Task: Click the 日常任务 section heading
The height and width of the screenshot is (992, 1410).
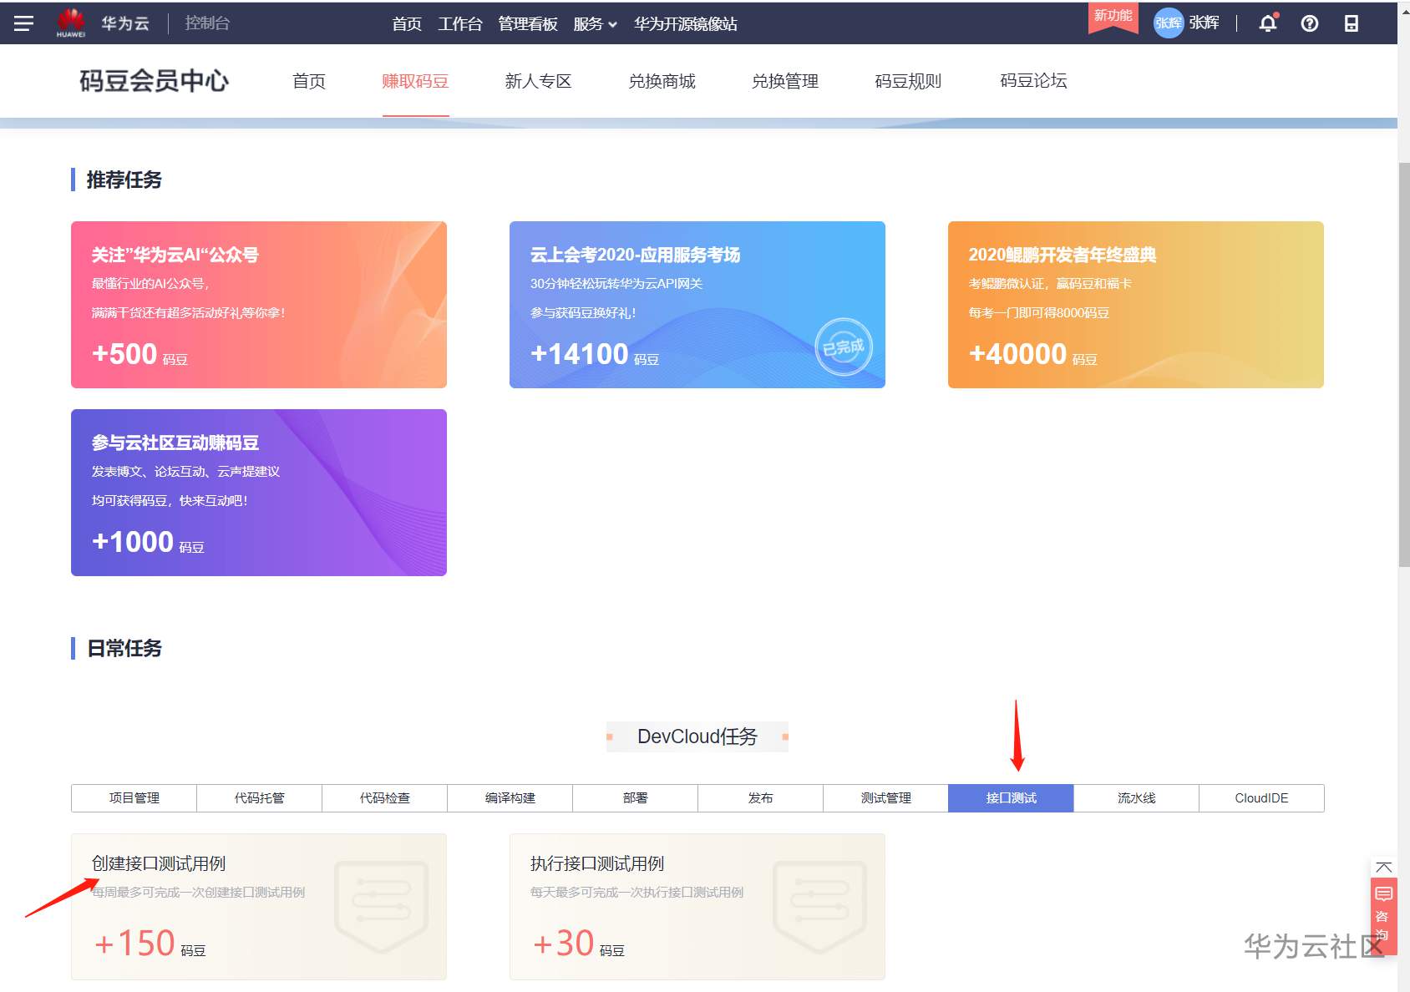Action: (x=124, y=648)
